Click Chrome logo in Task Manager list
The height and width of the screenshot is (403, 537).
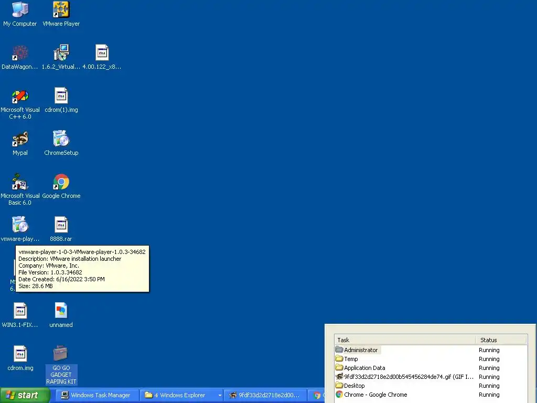coord(339,394)
